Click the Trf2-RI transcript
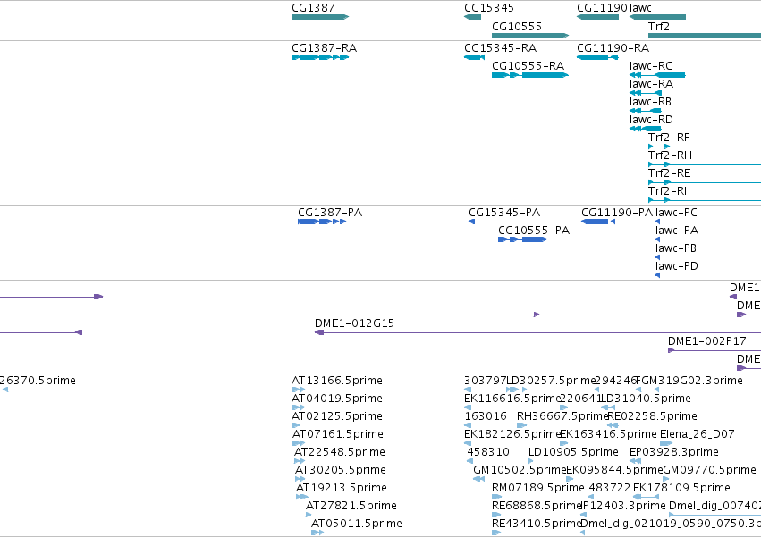 (705, 200)
